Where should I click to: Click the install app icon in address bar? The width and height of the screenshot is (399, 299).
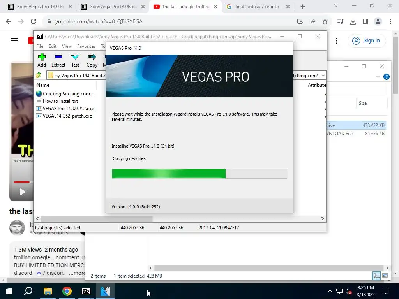pyautogui.click(x=300, y=22)
